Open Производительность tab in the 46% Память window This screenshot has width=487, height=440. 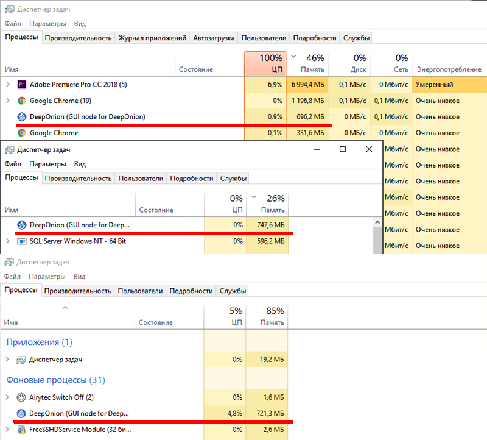[x=78, y=38]
